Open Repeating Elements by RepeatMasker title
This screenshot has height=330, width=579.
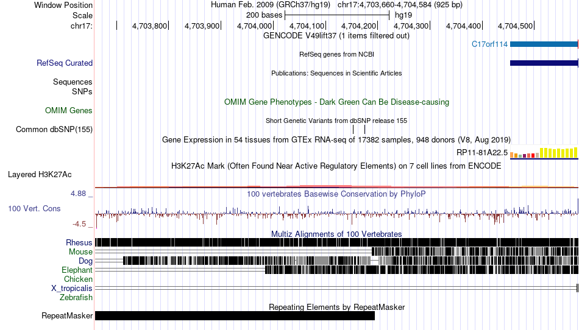337,307
